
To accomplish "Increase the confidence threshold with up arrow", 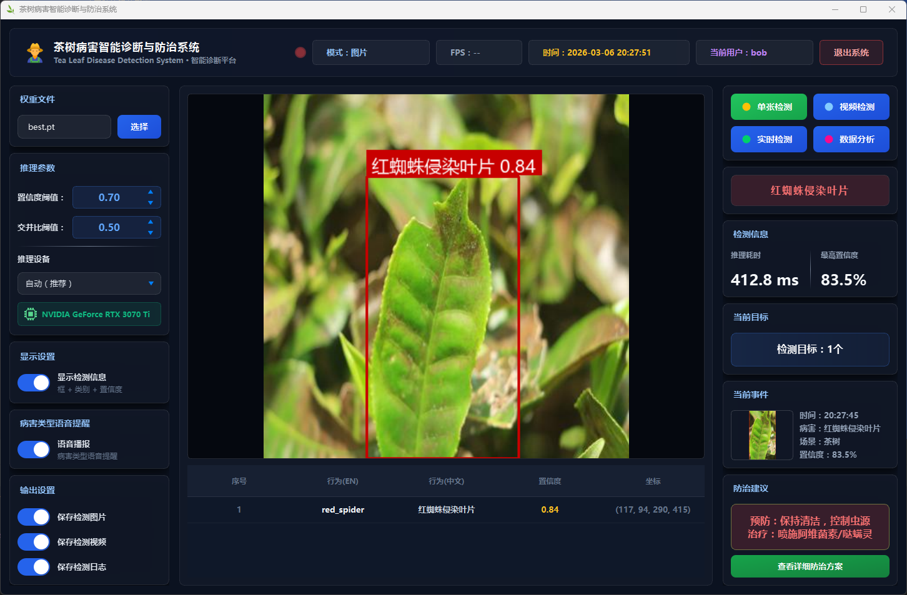I will click(x=151, y=192).
